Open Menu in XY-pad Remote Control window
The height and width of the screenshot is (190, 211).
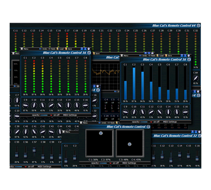pos(84,123)
